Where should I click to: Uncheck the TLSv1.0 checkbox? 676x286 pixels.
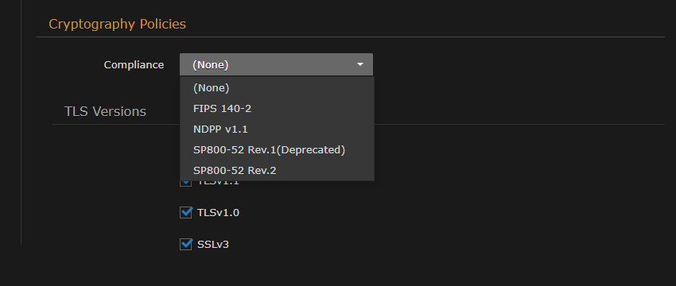186,212
